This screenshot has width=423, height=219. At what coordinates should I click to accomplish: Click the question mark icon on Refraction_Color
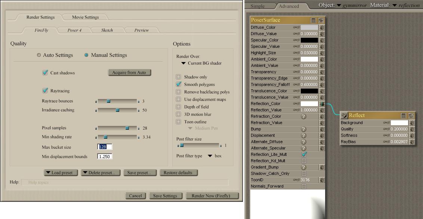pyautogui.click(x=304, y=116)
